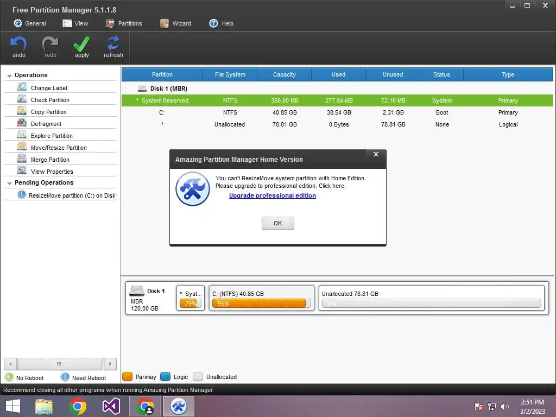
Task: Click the No Reboot legend icon
Action: (x=9, y=377)
